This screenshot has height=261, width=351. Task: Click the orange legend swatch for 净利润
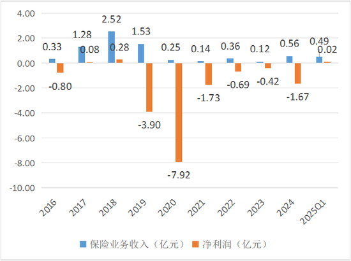click(195, 244)
